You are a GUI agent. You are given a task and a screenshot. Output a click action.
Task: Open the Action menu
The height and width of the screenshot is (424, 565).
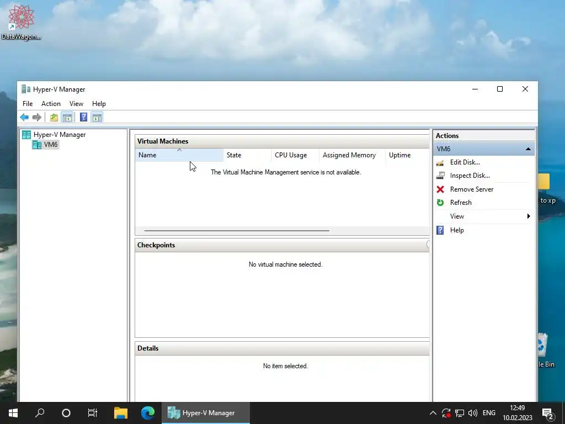51,103
